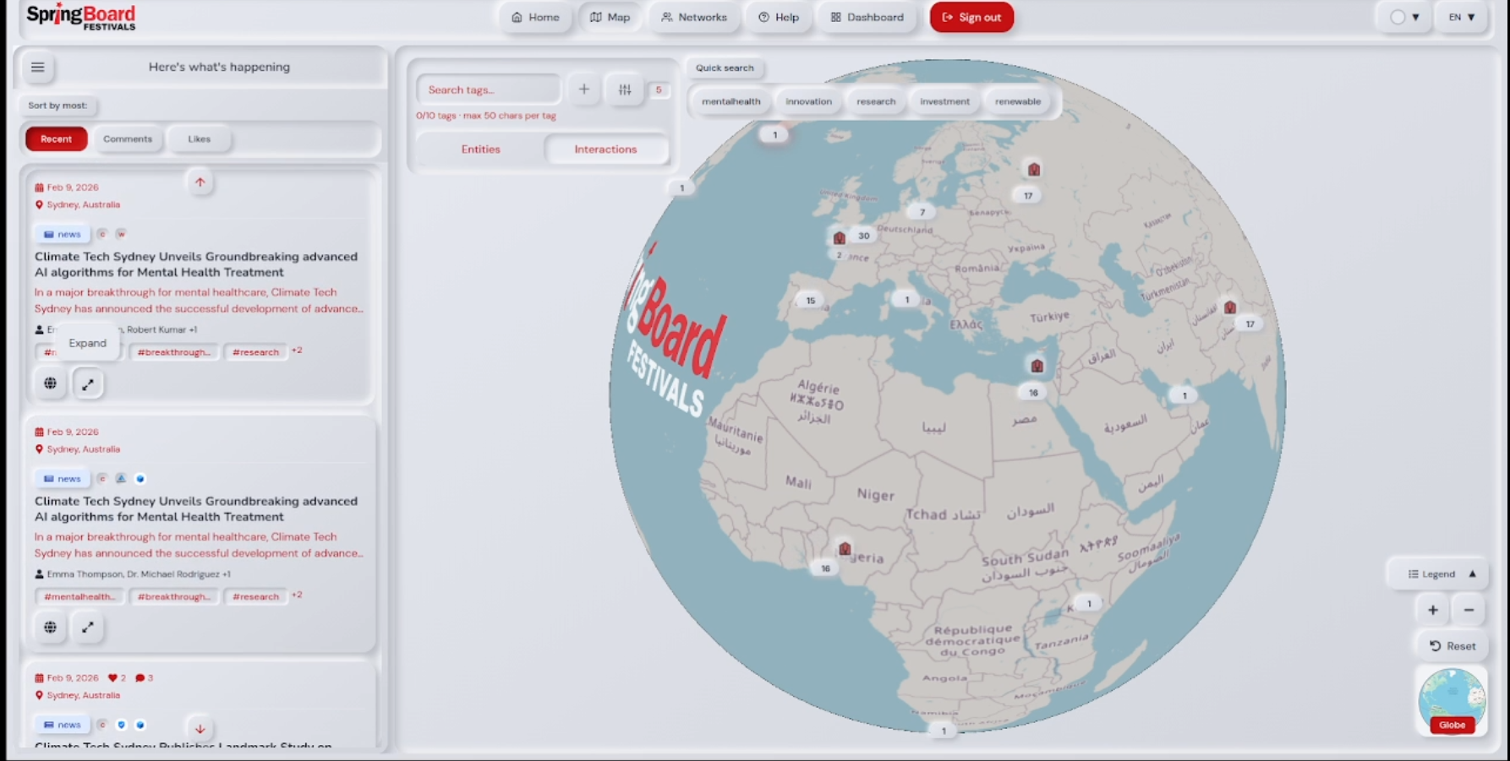Switch the map view to Interactions
This screenshot has width=1510, height=761.
click(605, 149)
